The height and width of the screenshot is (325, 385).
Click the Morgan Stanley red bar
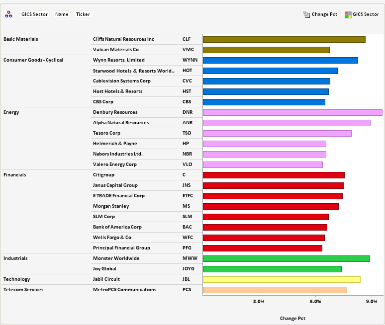[x=271, y=207]
